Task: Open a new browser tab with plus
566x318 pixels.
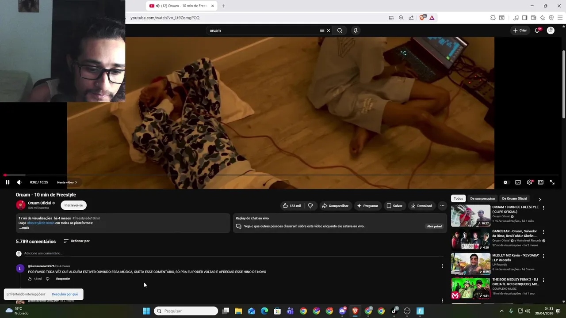Action: point(223,6)
